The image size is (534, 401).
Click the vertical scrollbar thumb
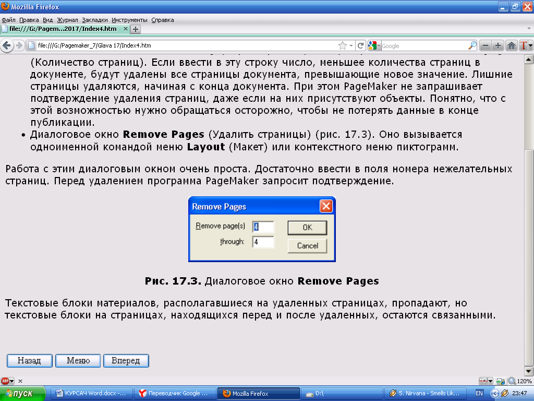[x=529, y=257]
